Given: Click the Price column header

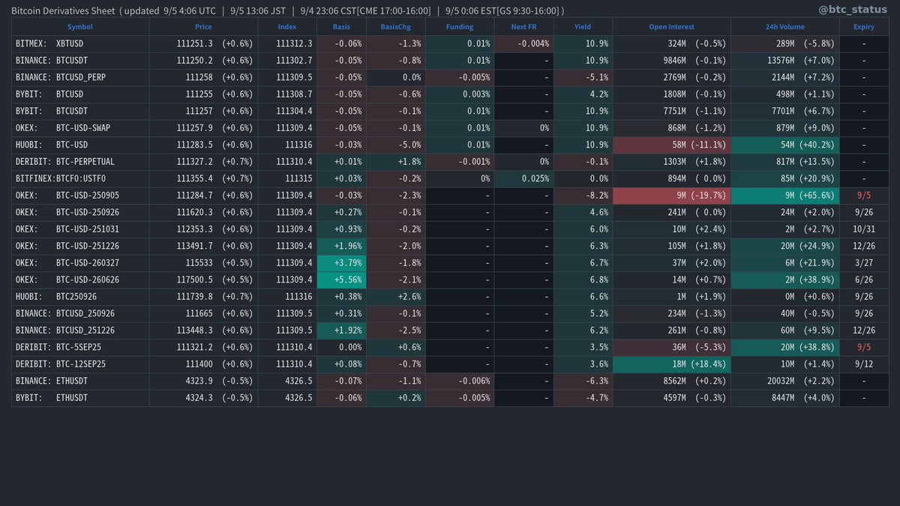Looking at the screenshot, I should point(203,27).
